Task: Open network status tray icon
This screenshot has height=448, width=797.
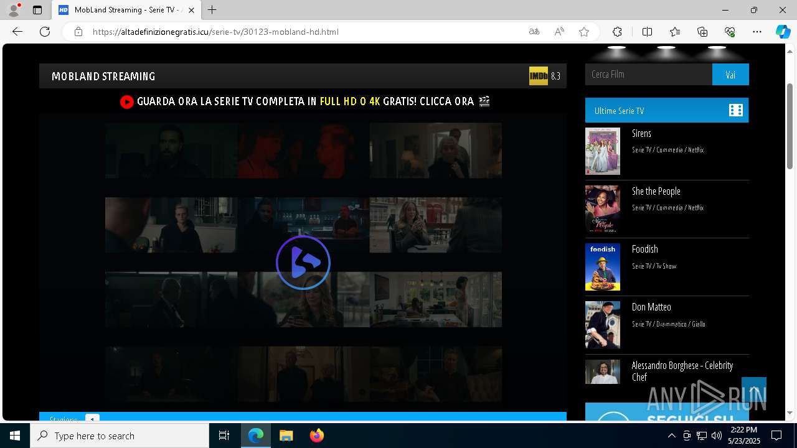Action: [701, 436]
